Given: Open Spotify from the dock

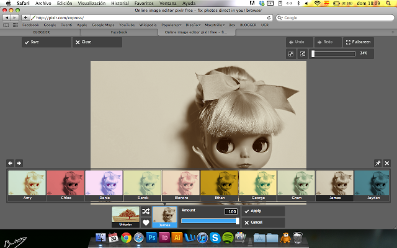Looking at the screenshot, I should pyautogui.click(x=228, y=237).
